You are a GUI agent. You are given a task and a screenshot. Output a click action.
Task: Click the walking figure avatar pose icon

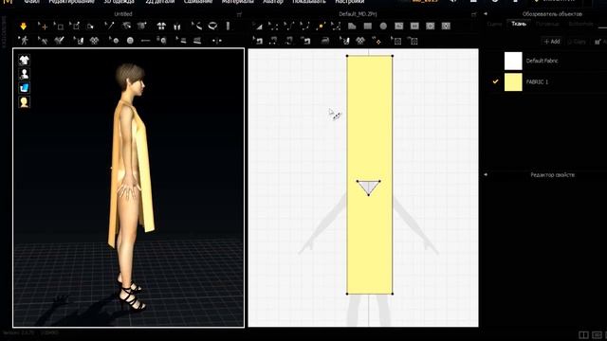point(24,40)
